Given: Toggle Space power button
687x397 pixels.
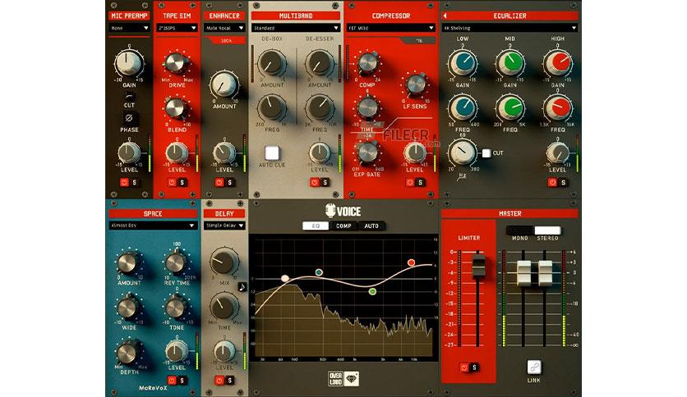Looking at the screenshot, I should click(x=172, y=381).
